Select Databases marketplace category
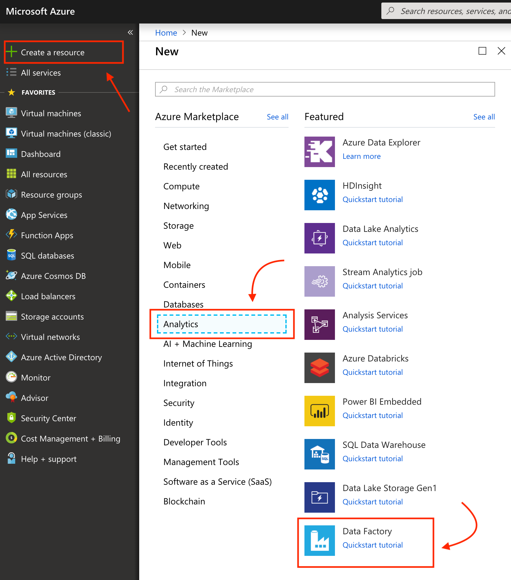This screenshot has height=580, width=511. point(183,305)
